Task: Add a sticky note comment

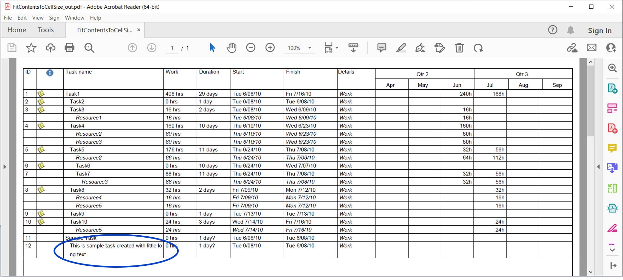Action: pos(382,48)
